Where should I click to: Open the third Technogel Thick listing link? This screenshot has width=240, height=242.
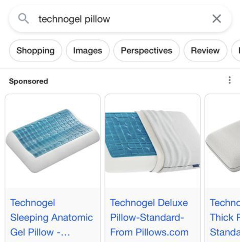click(225, 217)
